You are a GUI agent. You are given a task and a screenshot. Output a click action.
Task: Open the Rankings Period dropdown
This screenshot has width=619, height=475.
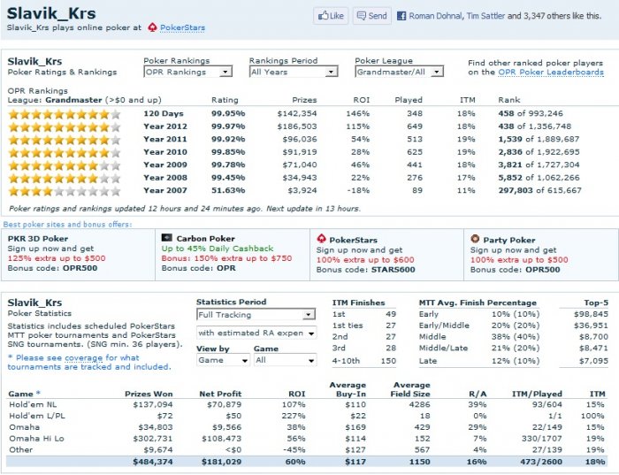[294, 72]
